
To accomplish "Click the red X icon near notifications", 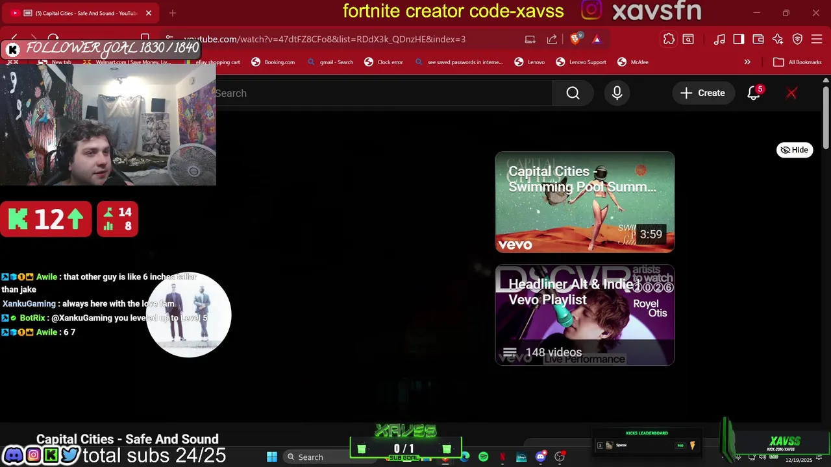I will [791, 93].
